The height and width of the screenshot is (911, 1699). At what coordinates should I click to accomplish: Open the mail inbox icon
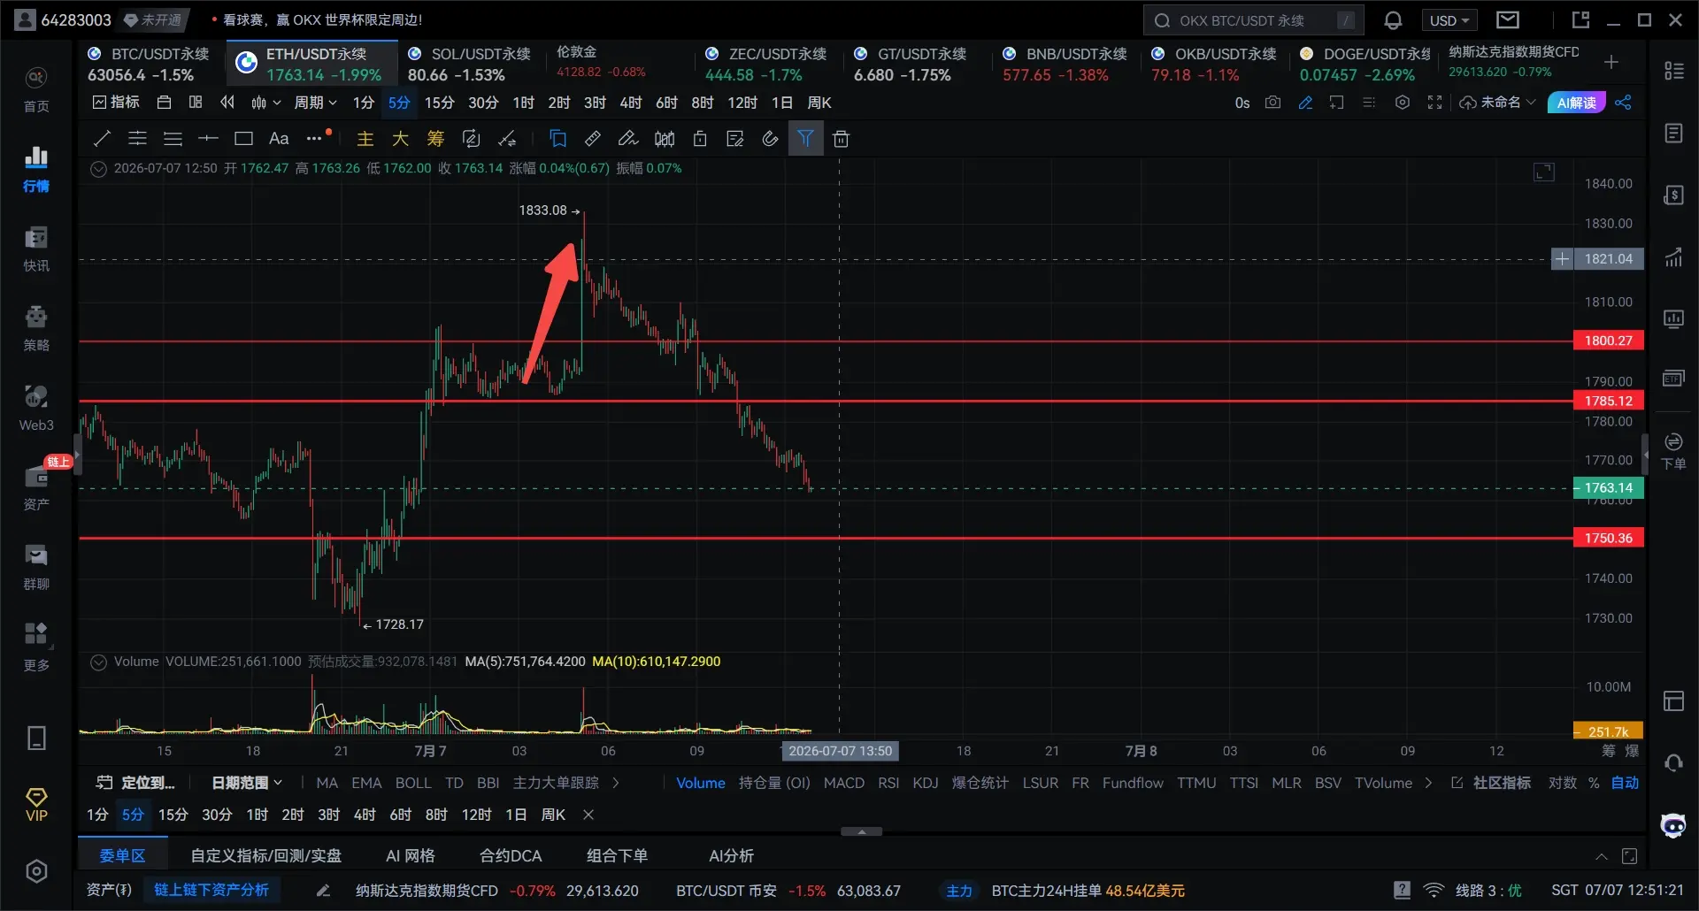point(1508,19)
